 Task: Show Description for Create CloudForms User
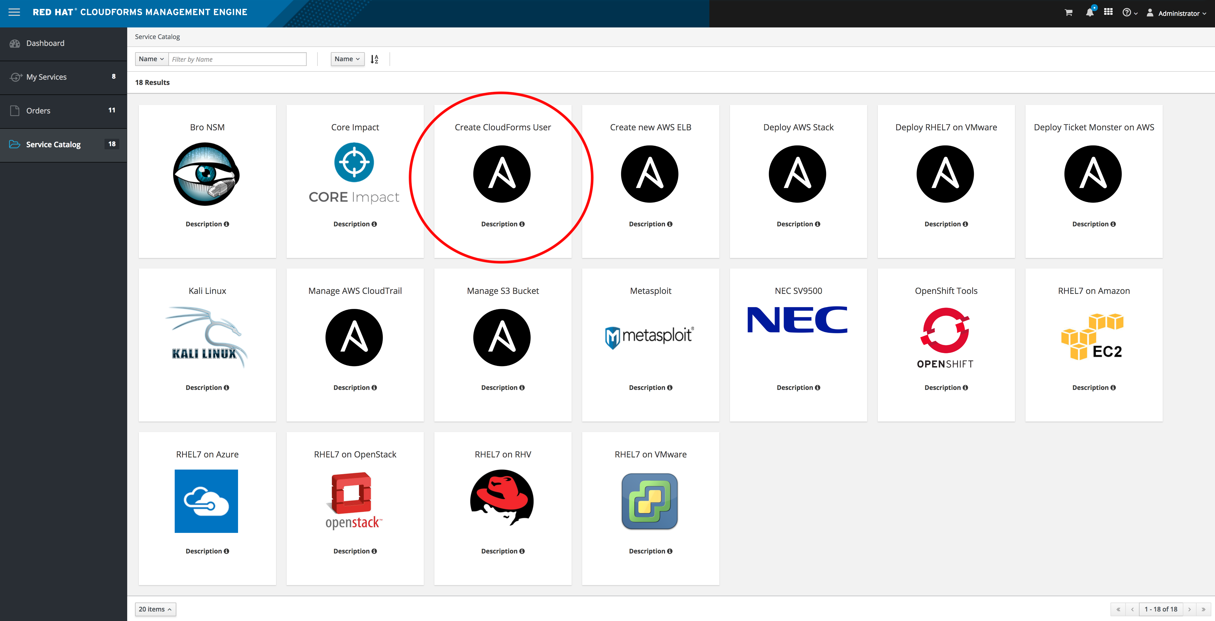(x=503, y=224)
